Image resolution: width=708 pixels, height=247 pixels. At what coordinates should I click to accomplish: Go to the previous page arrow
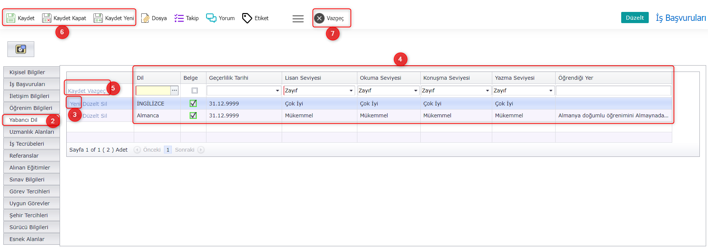[137, 150]
